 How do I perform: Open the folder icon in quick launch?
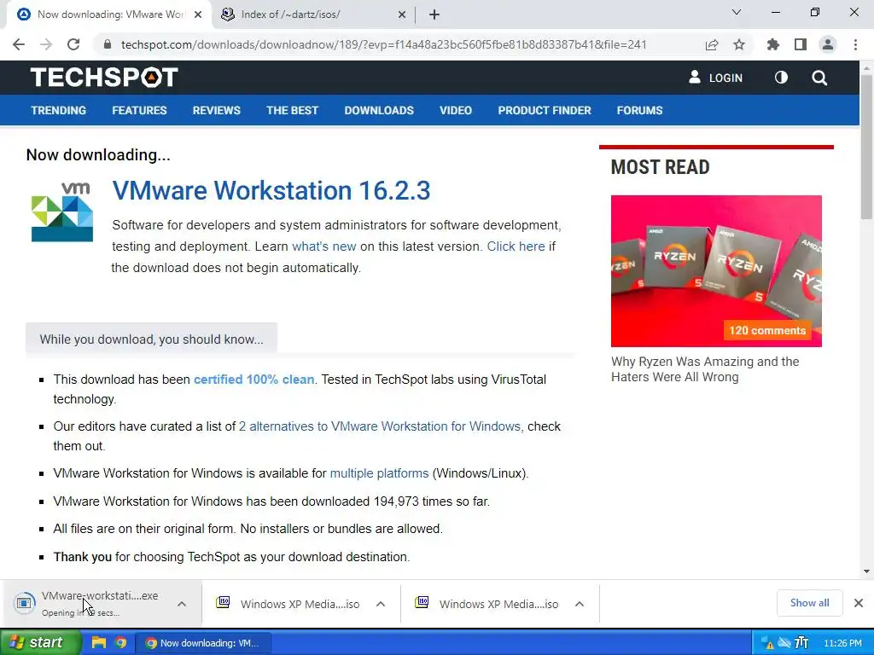[x=99, y=642]
